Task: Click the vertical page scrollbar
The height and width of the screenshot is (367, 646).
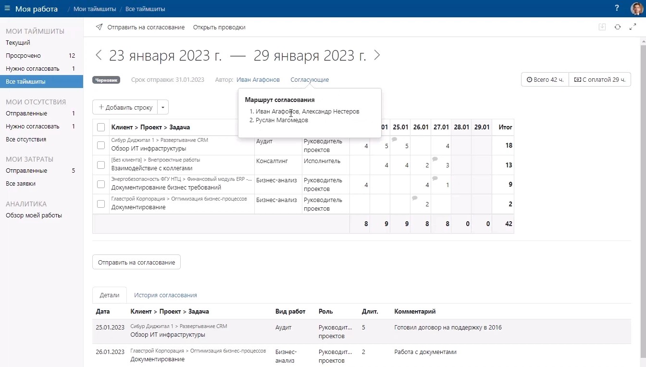Action: 643,192
